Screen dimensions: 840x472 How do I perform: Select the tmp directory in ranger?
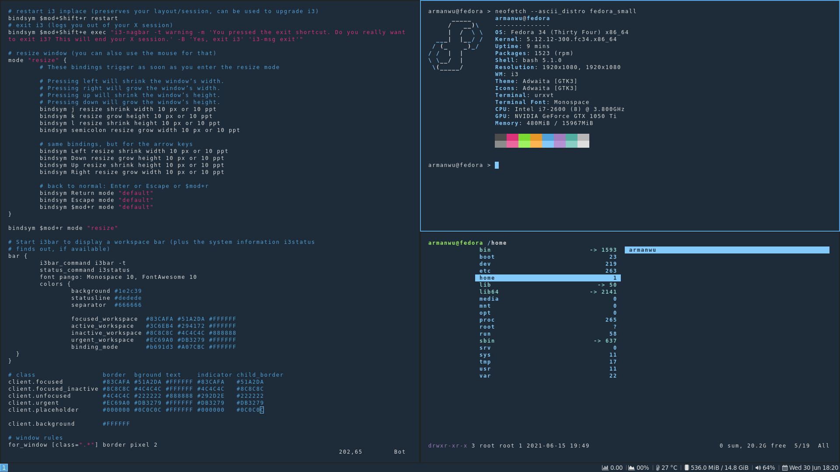click(548, 362)
